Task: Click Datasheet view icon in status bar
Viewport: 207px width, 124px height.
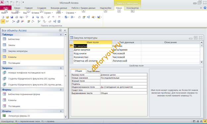Action: pyautogui.click(x=194, y=121)
